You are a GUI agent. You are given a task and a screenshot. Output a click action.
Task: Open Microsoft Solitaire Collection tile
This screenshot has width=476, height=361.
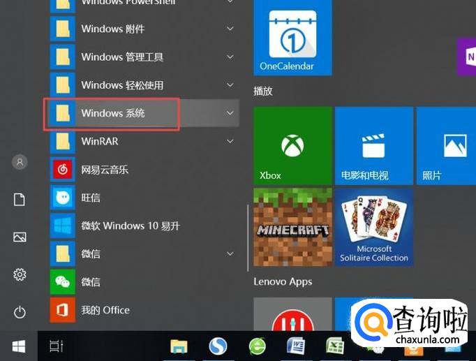tap(374, 227)
